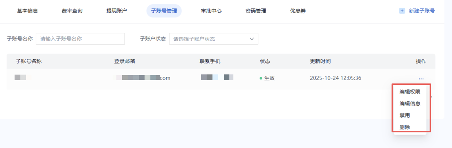
Task: Choose 编辑权限 from the actions menu
Action: [x=410, y=92]
